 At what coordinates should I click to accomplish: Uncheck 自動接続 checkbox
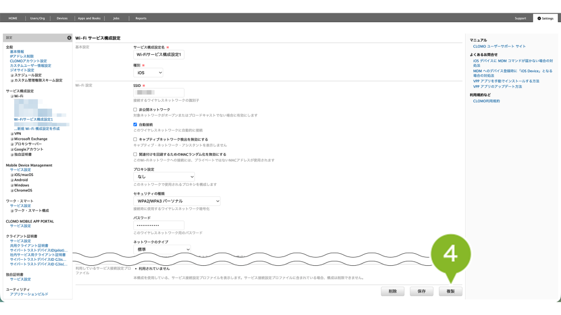[135, 125]
